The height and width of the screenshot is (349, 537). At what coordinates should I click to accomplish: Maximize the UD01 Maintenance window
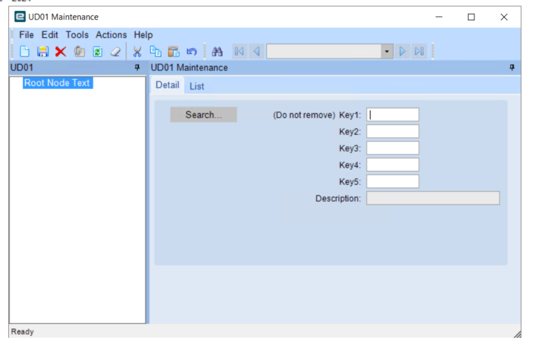471,17
